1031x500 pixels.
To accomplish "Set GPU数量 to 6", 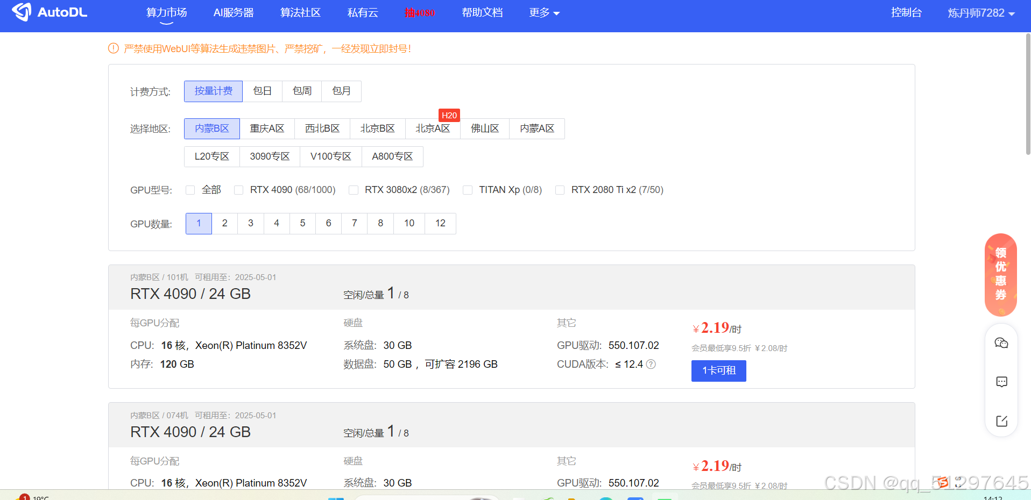I will click(x=328, y=224).
